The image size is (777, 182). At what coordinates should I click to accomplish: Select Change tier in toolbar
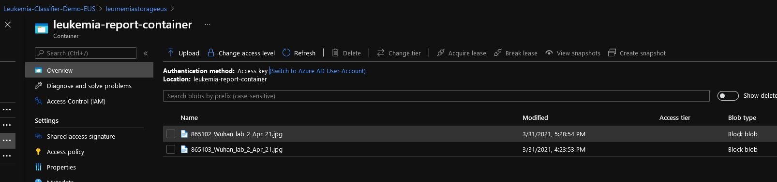coord(399,53)
